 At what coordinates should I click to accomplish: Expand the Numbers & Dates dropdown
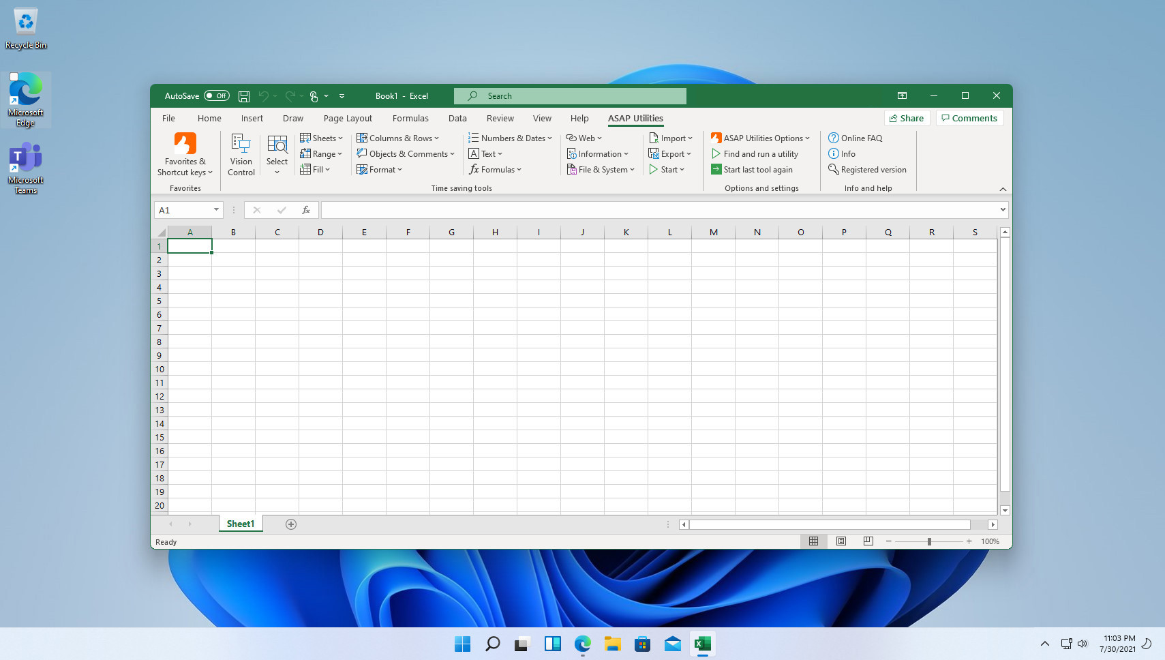[x=510, y=138]
